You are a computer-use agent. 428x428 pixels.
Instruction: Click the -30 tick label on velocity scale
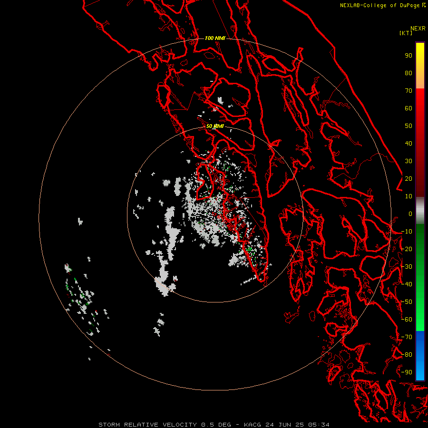[407, 267]
